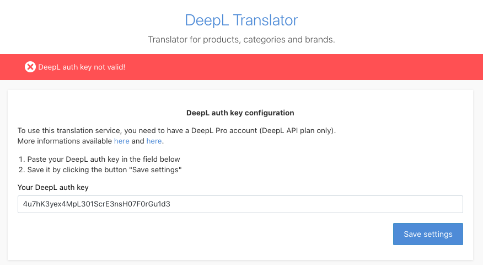Click the empty right side of the red banner
The image size is (483, 265).
(x=358, y=67)
